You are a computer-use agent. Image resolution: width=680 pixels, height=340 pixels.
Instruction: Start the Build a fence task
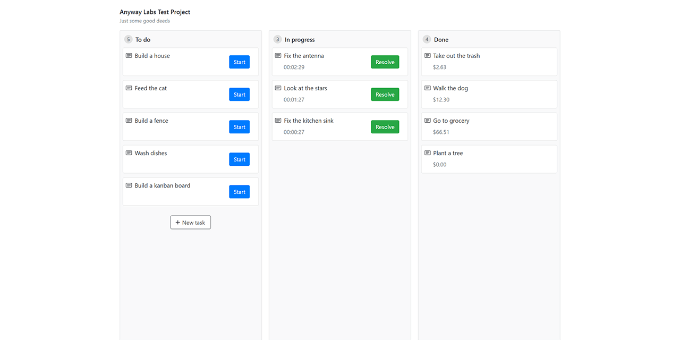(x=239, y=127)
